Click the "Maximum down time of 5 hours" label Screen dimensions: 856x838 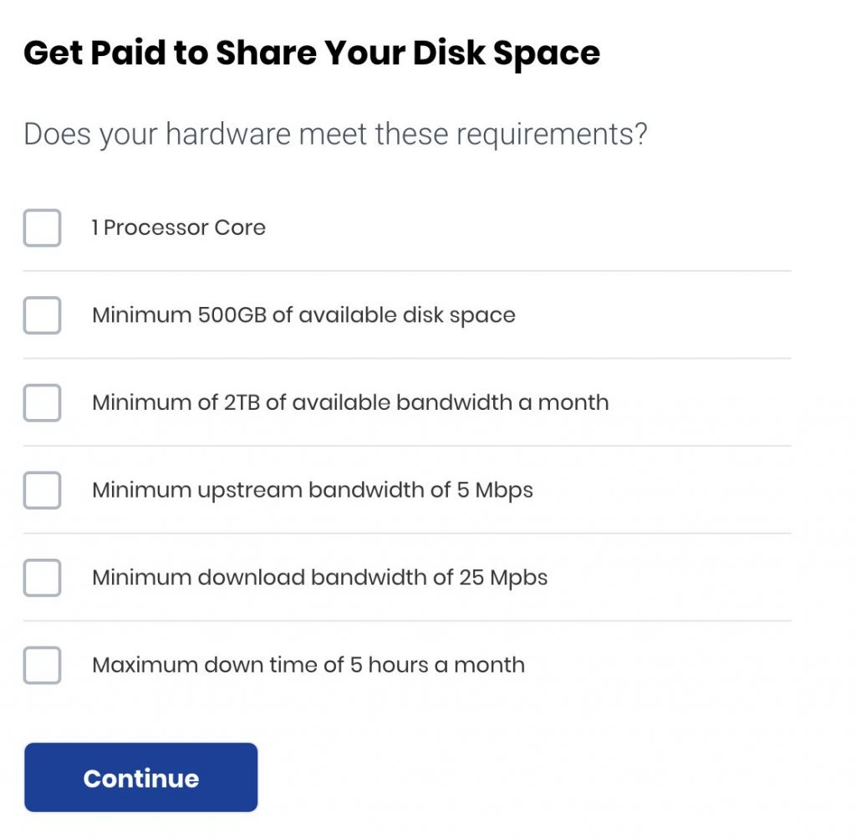(x=308, y=666)
